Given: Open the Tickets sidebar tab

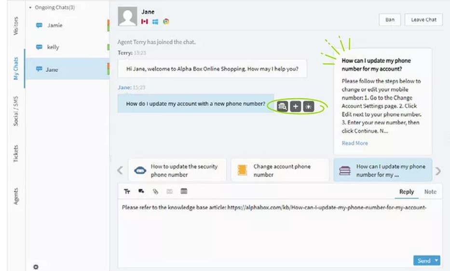Looking at the screenshot, I should click(16, 154).
